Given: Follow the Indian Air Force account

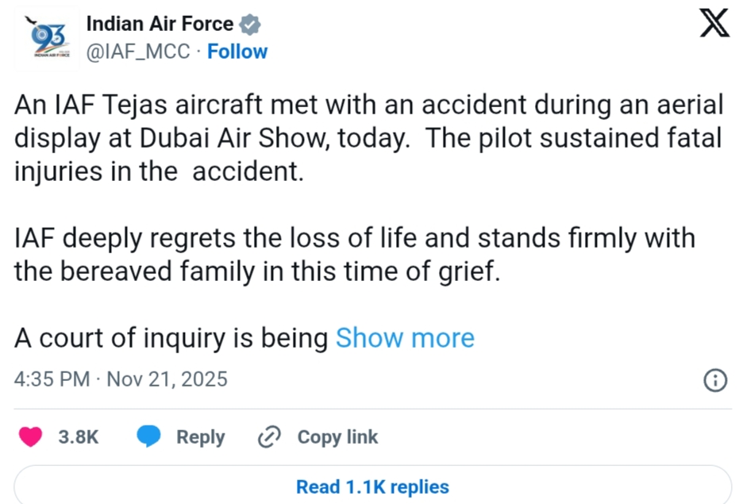Looking at the screenshot, I should point(237,52).
